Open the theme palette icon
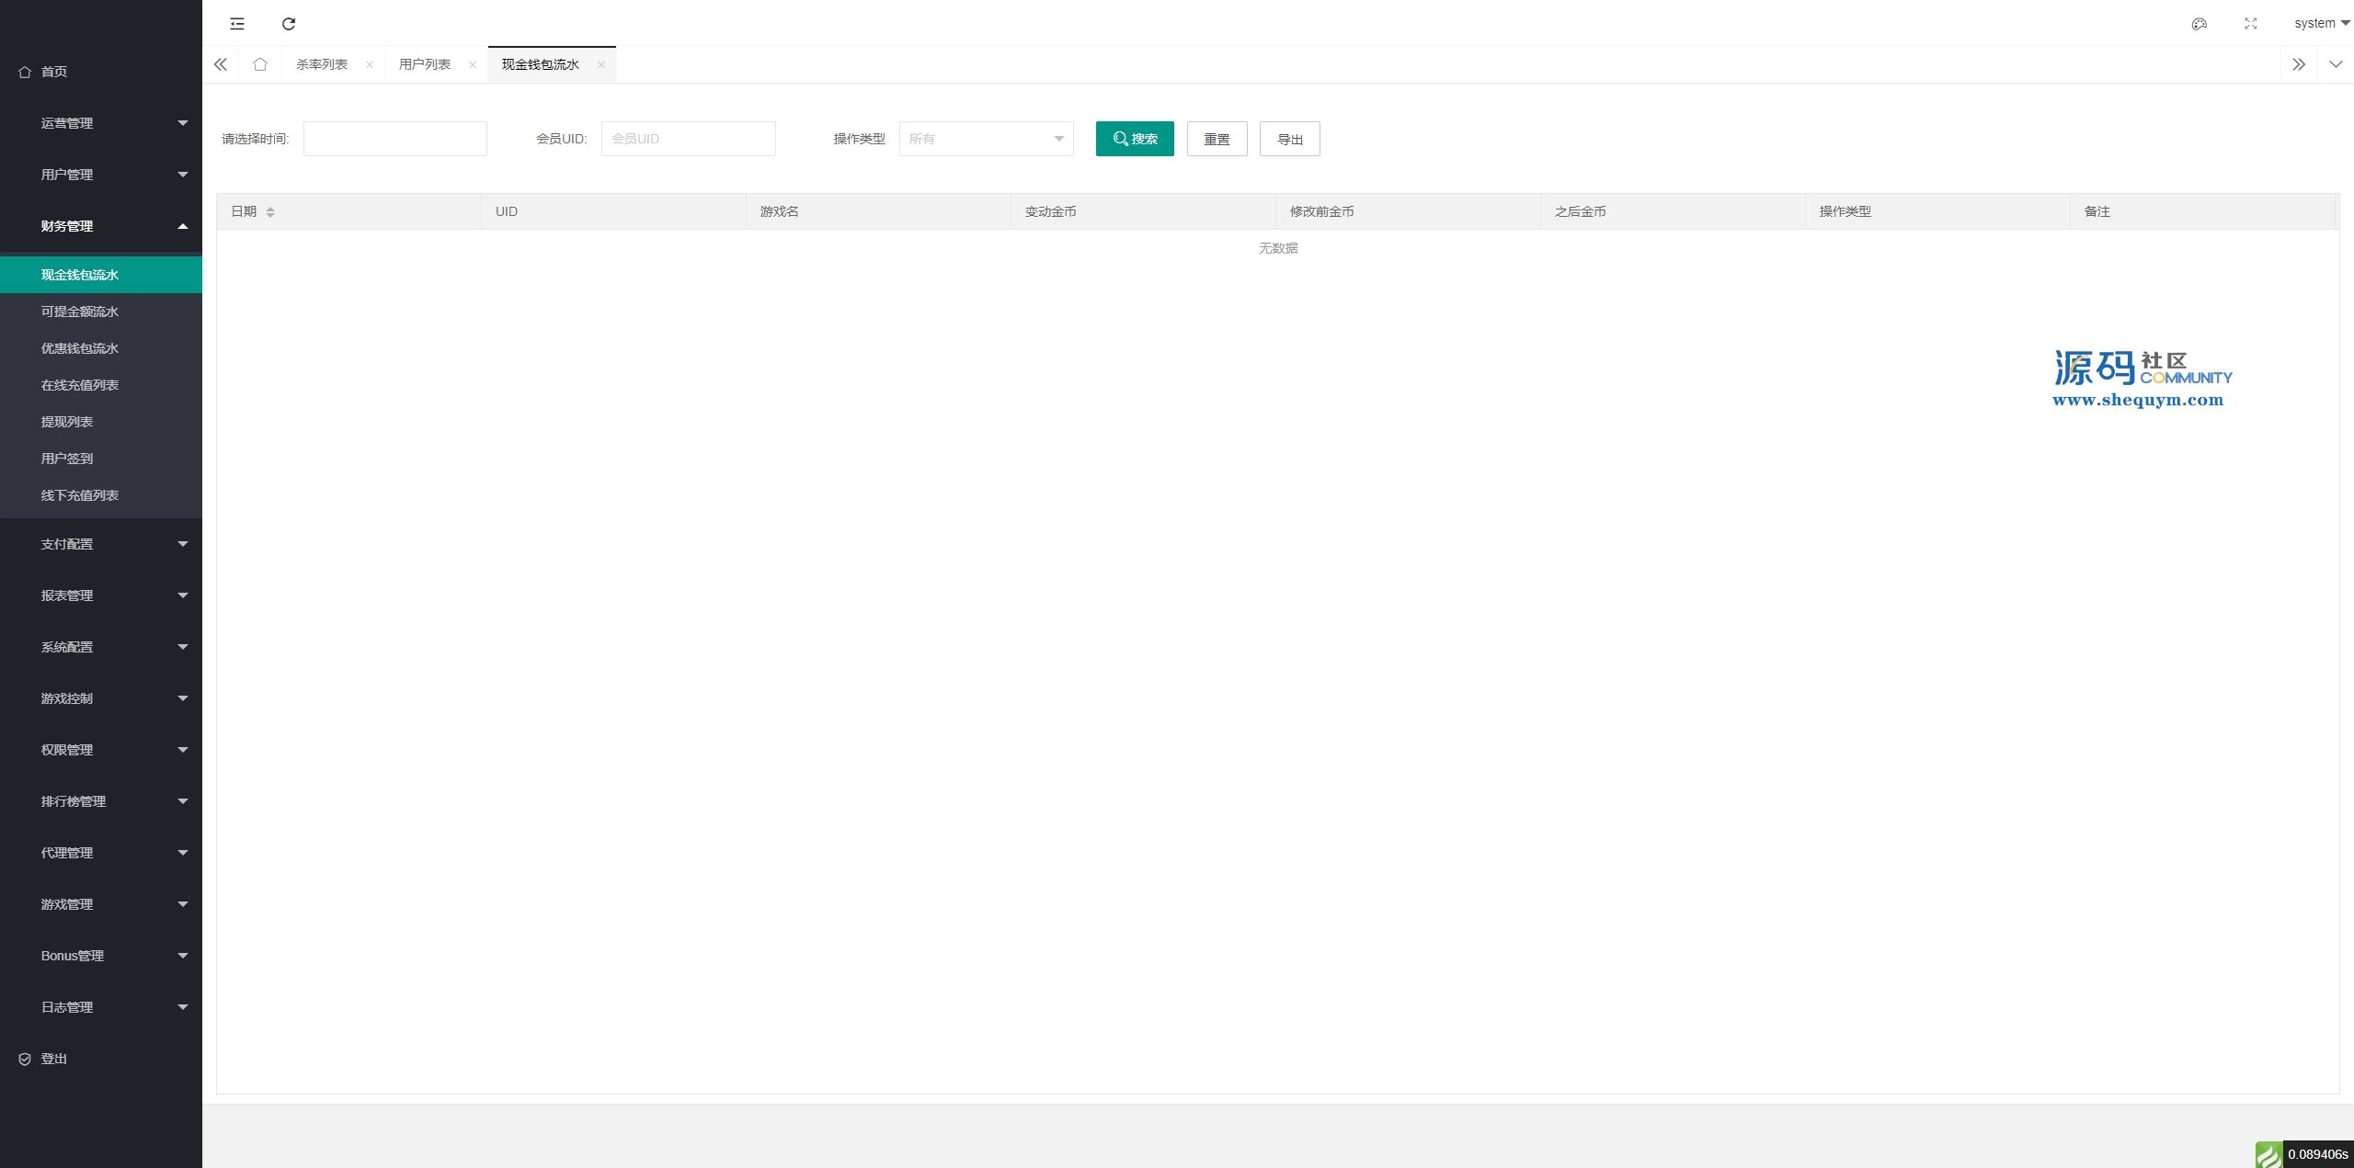This screenshot has width=2354, height=1168. (2199, 24)
